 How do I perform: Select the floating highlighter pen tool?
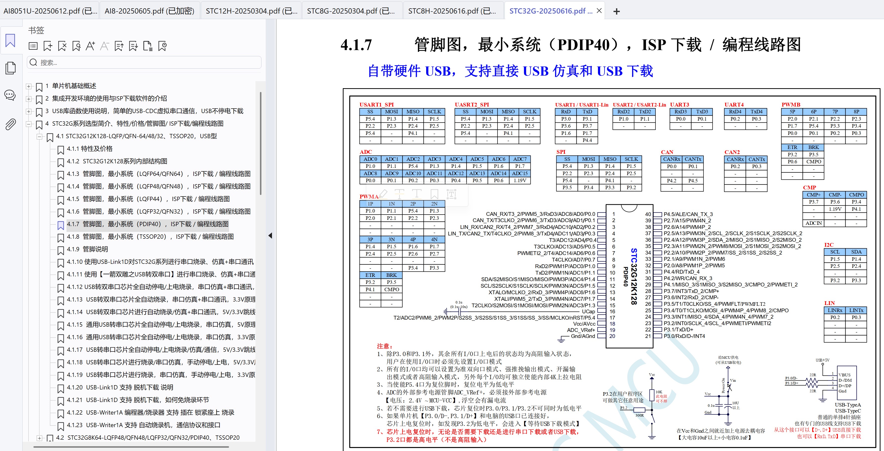click(x=383, y=194)
